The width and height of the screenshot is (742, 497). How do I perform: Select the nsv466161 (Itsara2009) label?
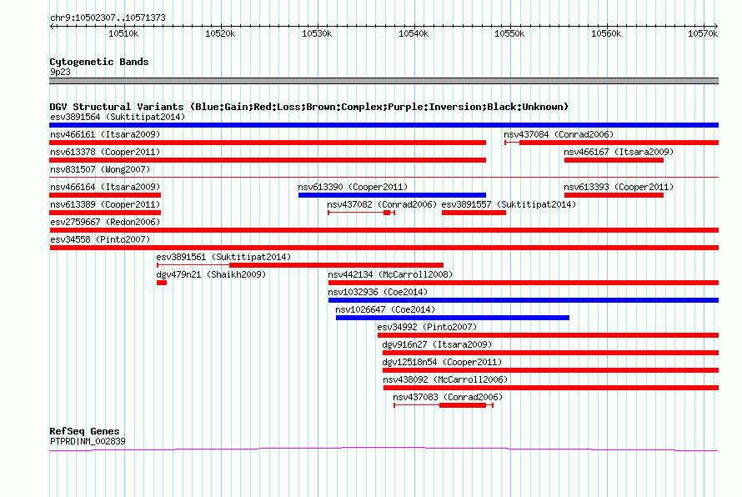tap(105, 134)
